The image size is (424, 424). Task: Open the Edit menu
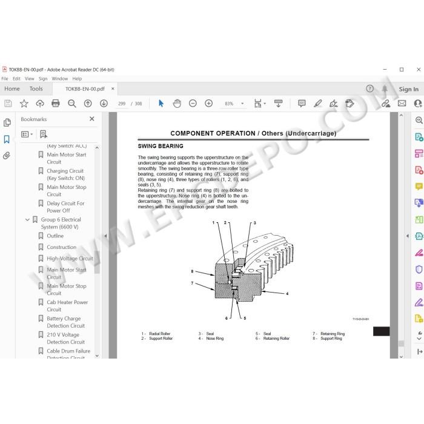tap(16, 79)
